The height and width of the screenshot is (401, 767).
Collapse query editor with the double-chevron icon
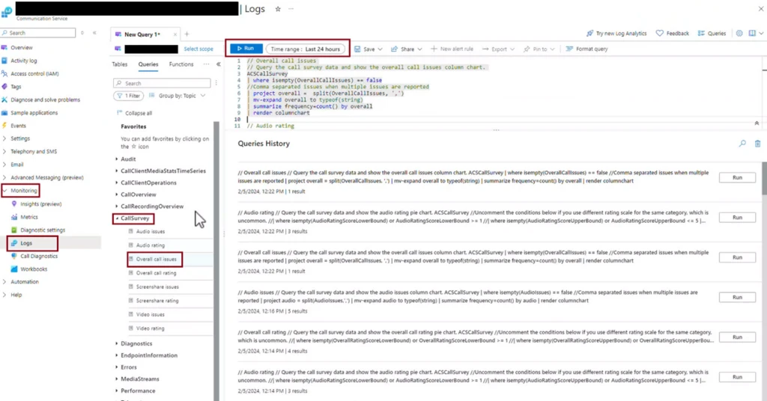coord(757,123)
